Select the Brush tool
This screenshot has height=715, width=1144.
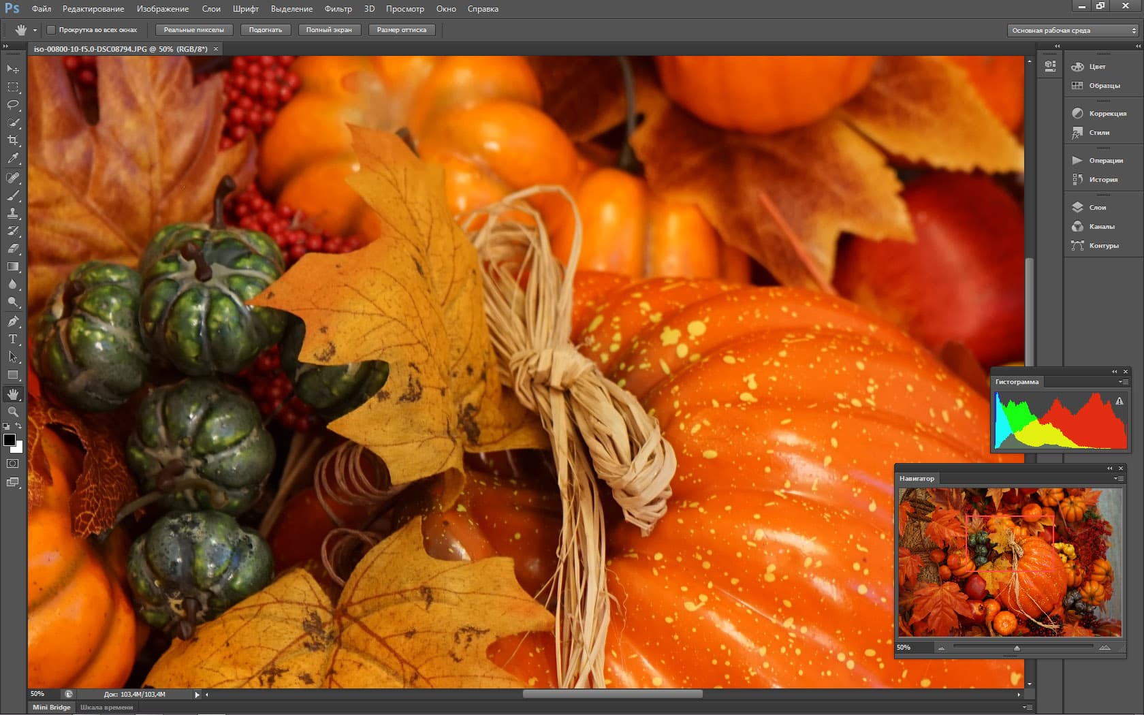point(13,195)
